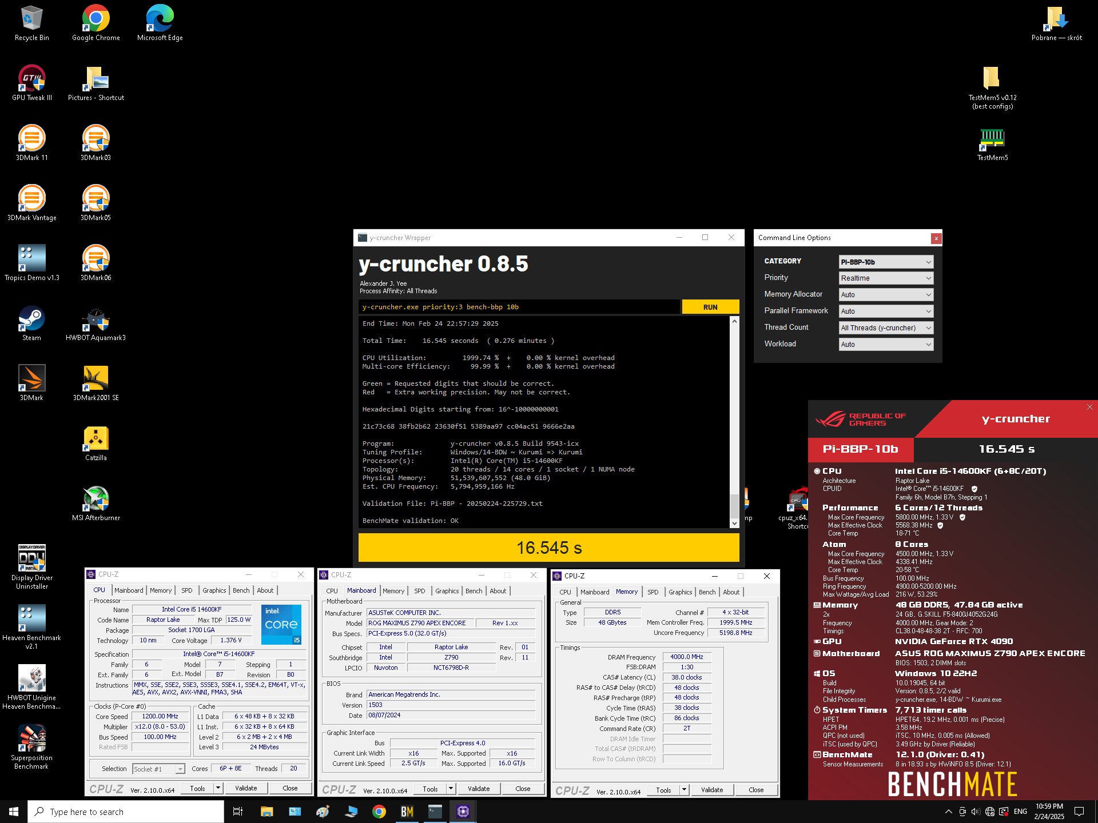This screenshot has height=823, width=1098.
Task: Open the TestMem5 v0.12 best configs folder
Action: click(992, 88)
